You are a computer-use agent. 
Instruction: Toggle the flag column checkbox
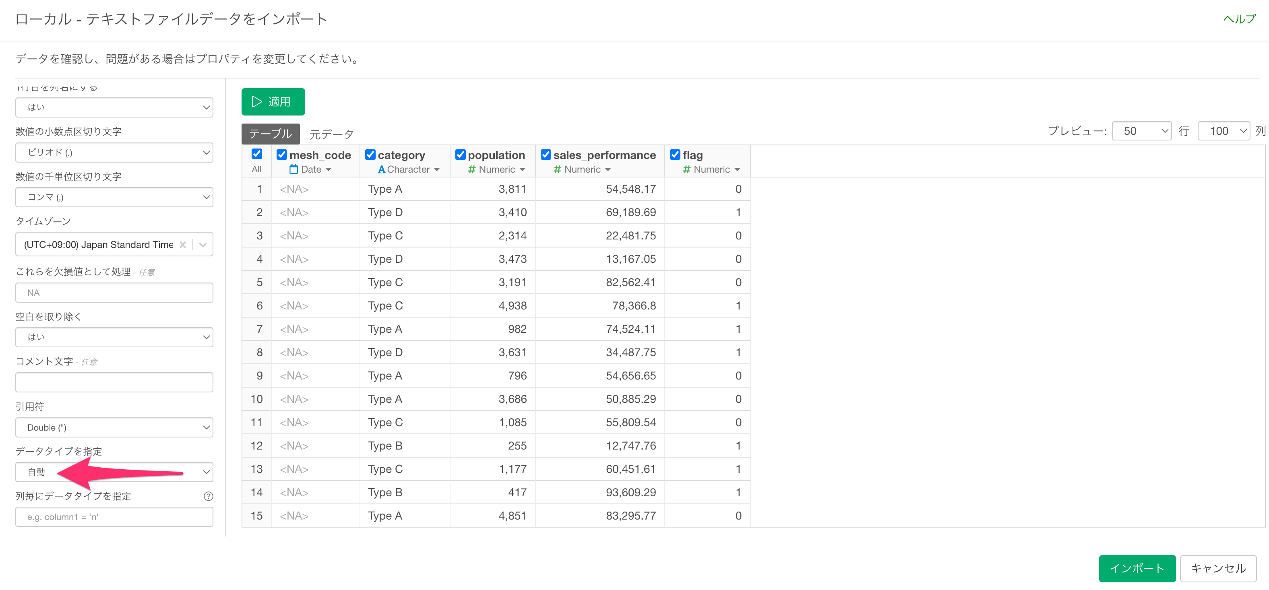pos(675,155)
